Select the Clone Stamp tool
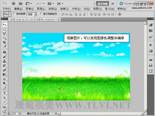This screenshot has width=155, height=116. (4, 61)
